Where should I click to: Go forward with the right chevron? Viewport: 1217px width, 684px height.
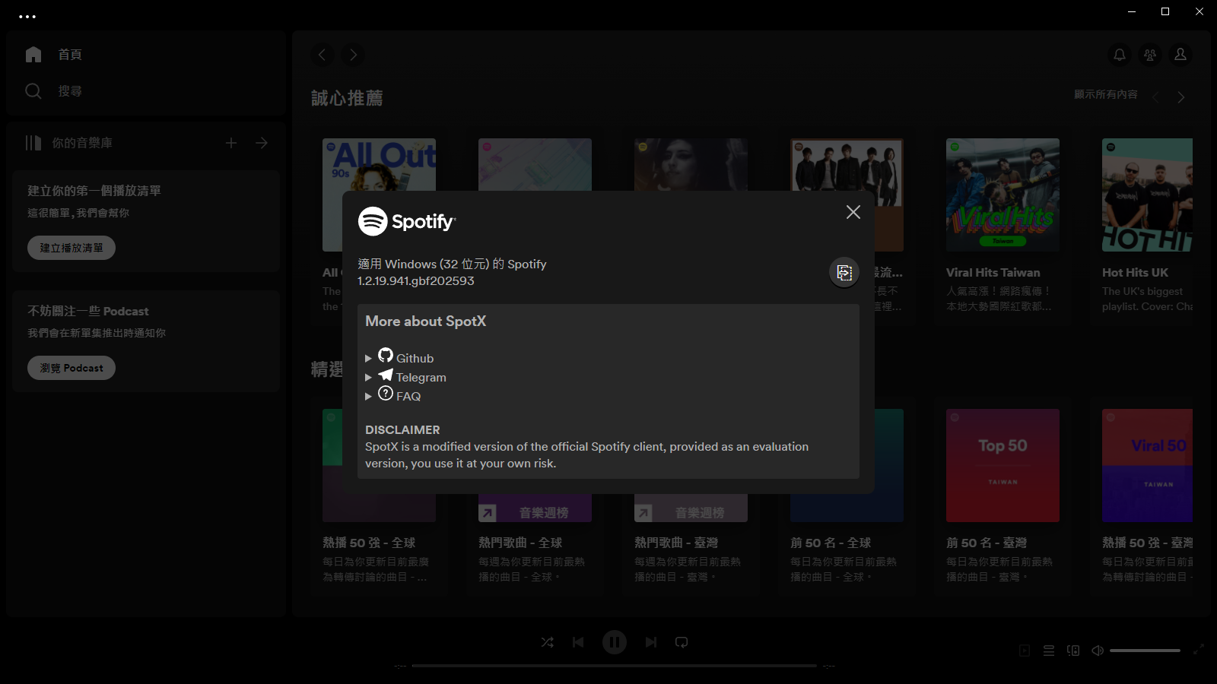pyautogui.click(x=353, y=55)
